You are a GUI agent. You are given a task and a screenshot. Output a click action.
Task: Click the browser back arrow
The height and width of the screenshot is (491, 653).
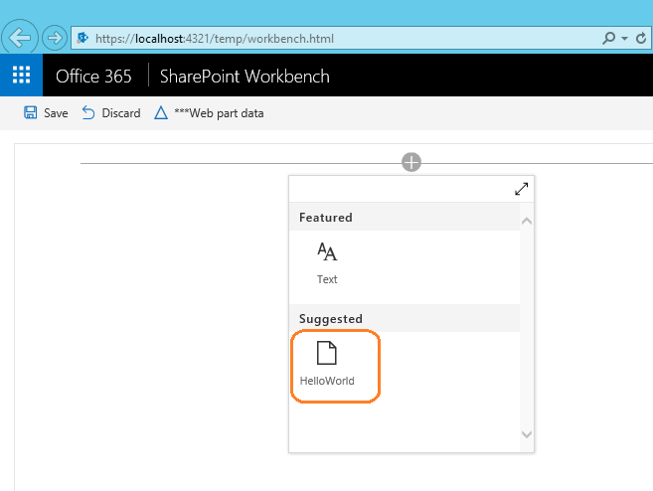click(21, 39)
